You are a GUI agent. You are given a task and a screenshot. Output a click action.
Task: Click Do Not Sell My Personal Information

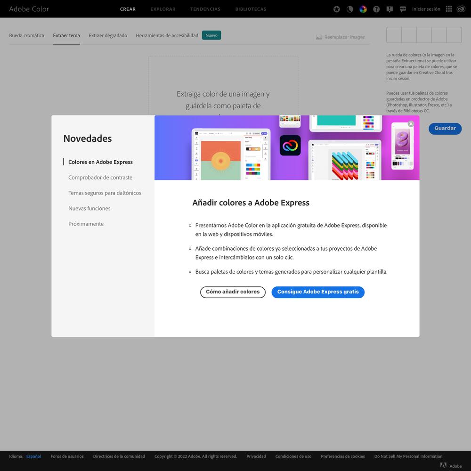coord(408,456)
